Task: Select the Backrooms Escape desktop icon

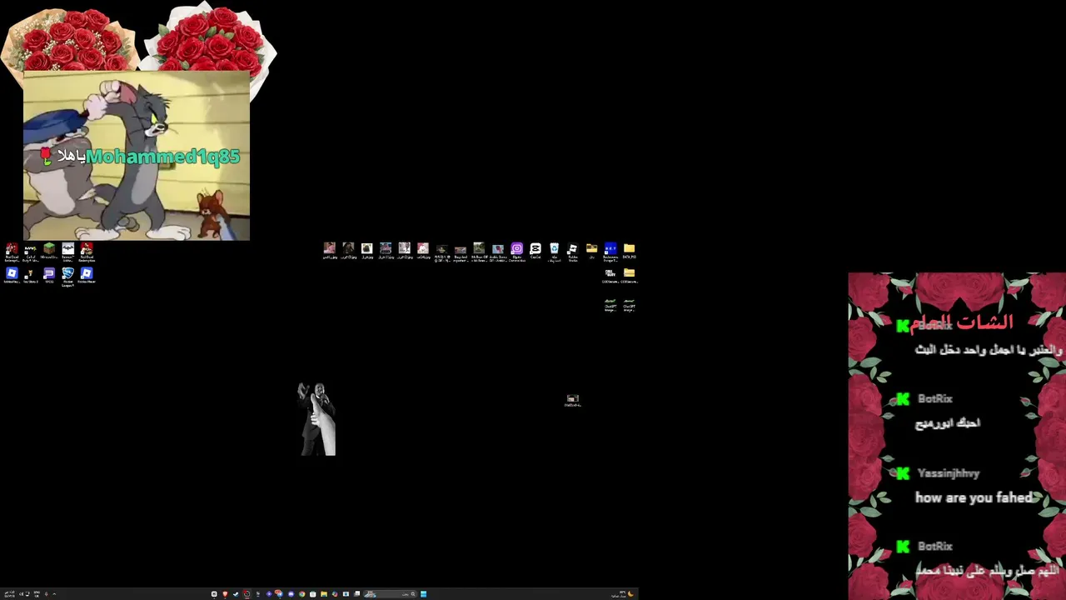Action: tap(610, 252)
